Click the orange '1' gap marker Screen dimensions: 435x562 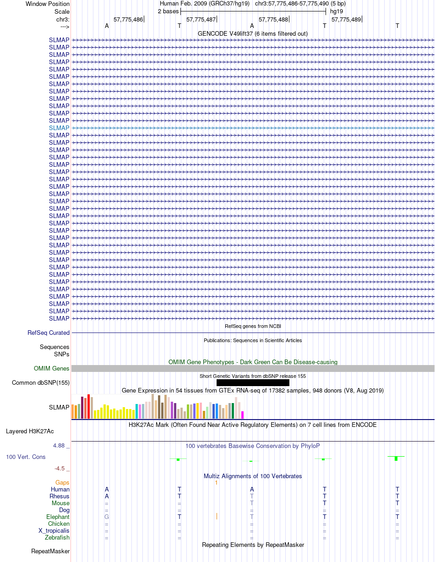(x=216, y=482)
